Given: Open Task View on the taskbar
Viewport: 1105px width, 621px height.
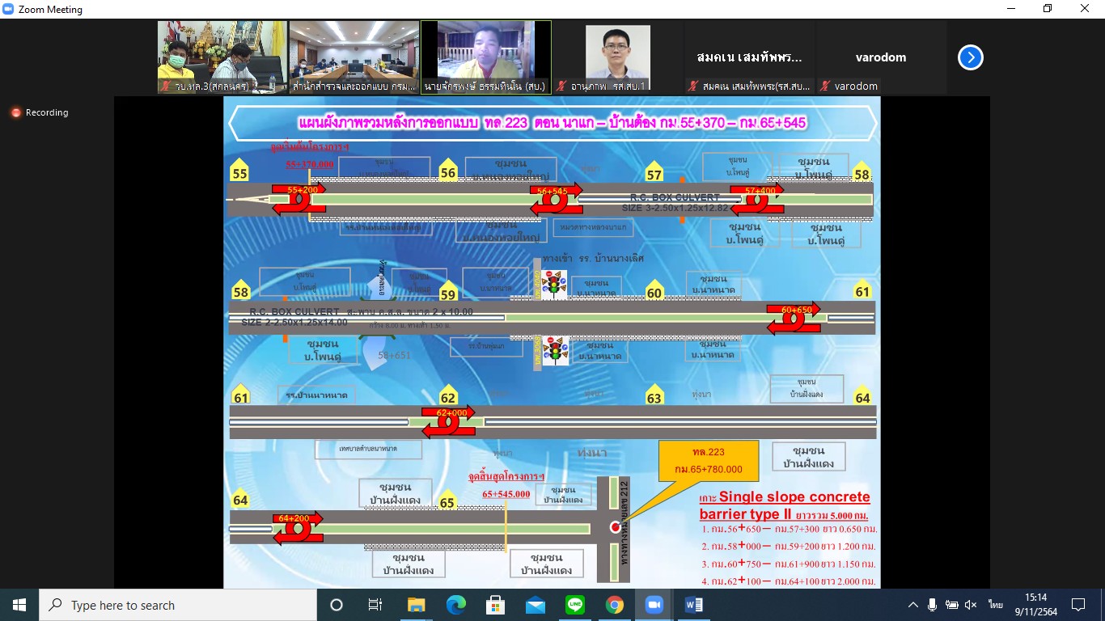Looking at the screenshot, I should [375, 605].
